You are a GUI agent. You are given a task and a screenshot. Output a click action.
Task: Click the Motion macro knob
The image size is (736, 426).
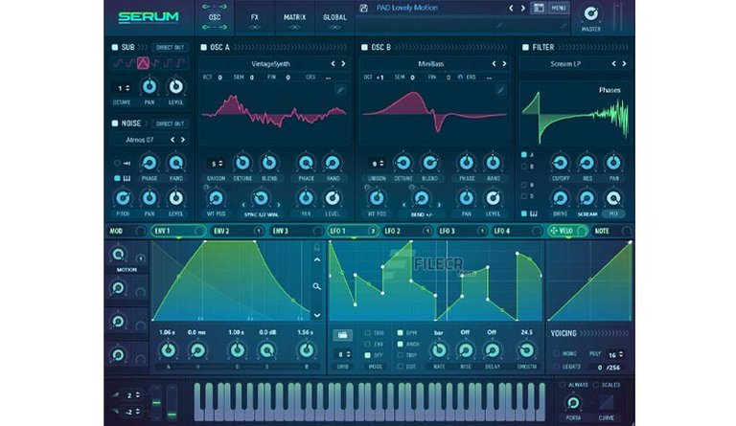118,255
